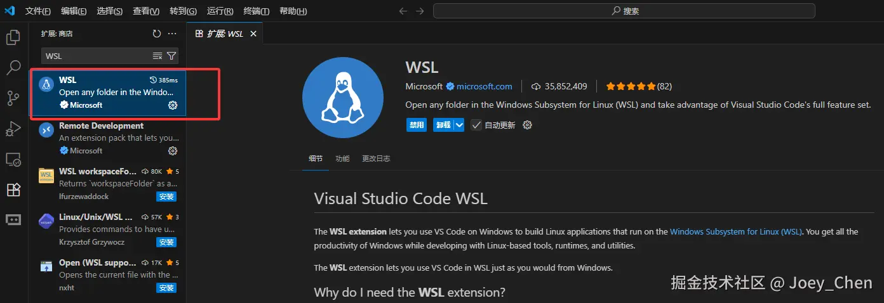Open the 转到(G) menu
884x303 pixels.
click(183, 11)
